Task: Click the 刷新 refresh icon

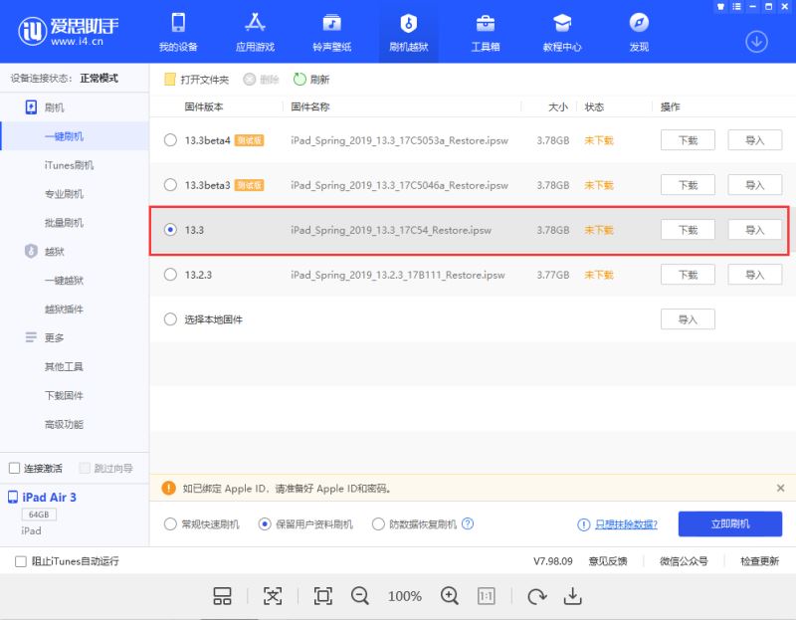Action: coord(299,79)
